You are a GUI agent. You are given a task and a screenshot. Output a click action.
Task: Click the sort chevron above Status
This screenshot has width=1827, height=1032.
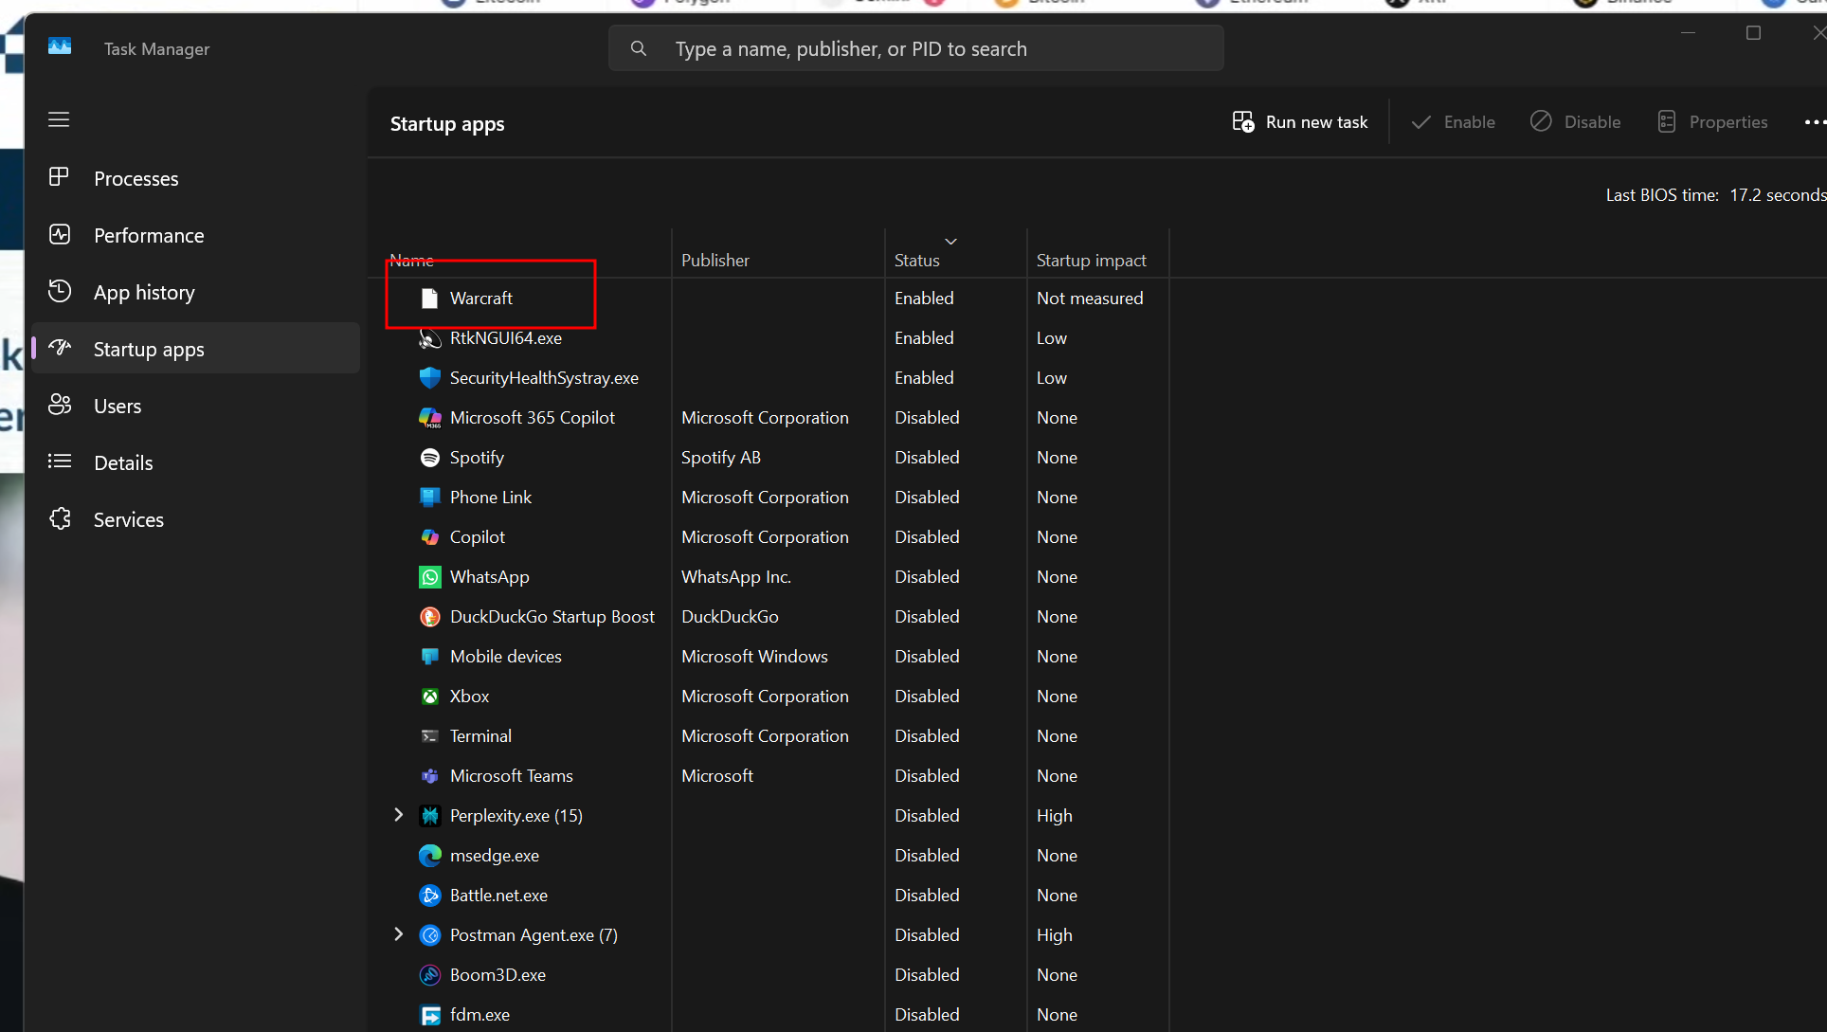point(950,242)
